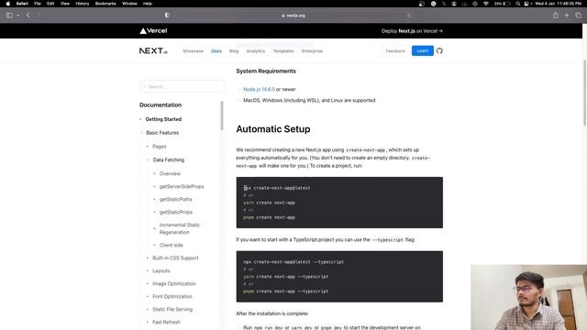Click the System Requirements heading
587x330 pixels.
pos(266,71)
